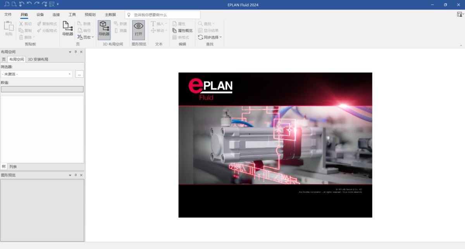Click the 属性概览 properties overview button
This screenshot has width=465, height=249.
(182, 31)
